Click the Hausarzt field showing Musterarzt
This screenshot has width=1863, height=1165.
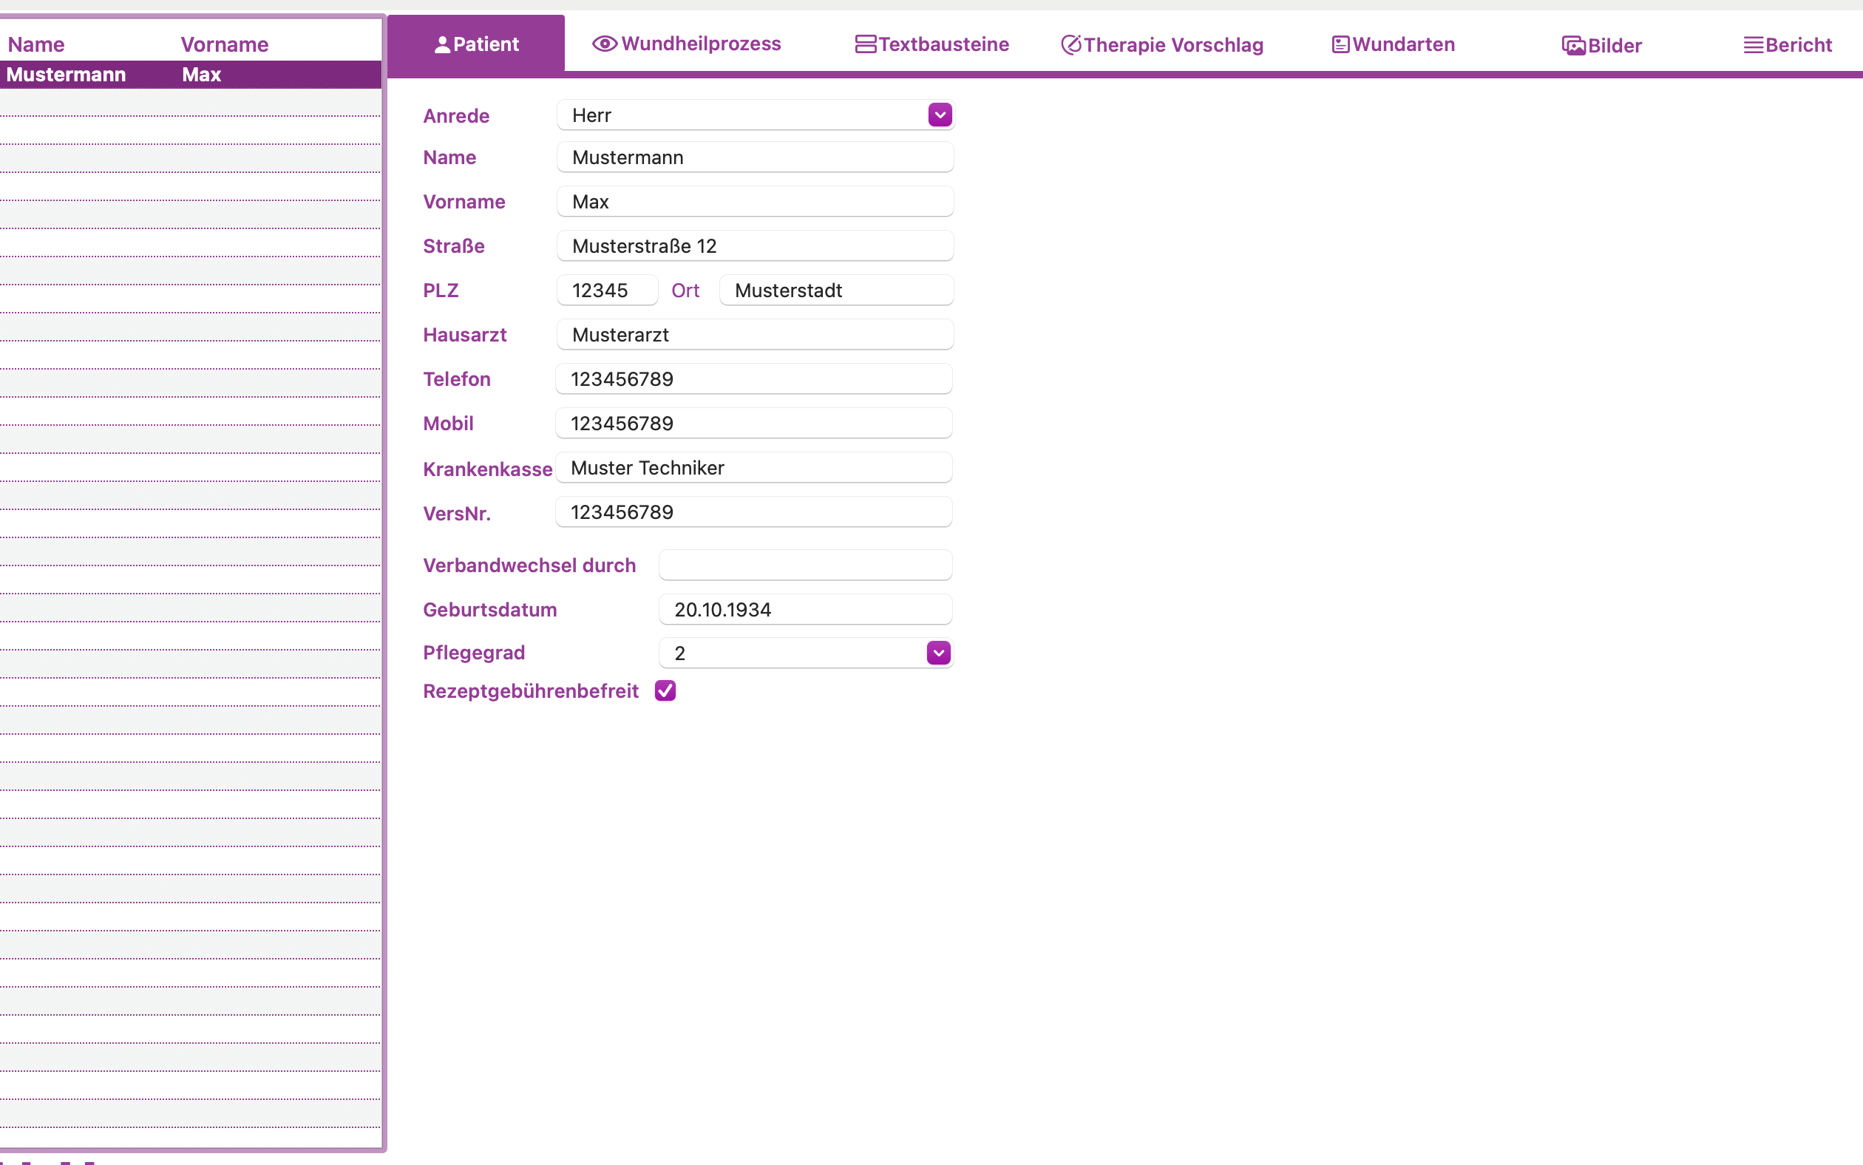click(754, 333)
